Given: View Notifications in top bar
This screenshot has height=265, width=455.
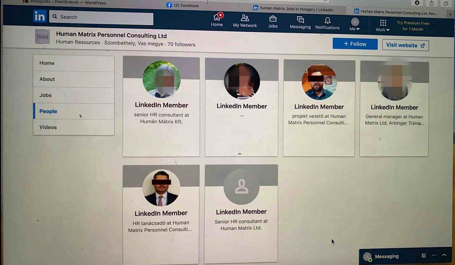Looking at the screenshot, I should click(x=328, y=23).
